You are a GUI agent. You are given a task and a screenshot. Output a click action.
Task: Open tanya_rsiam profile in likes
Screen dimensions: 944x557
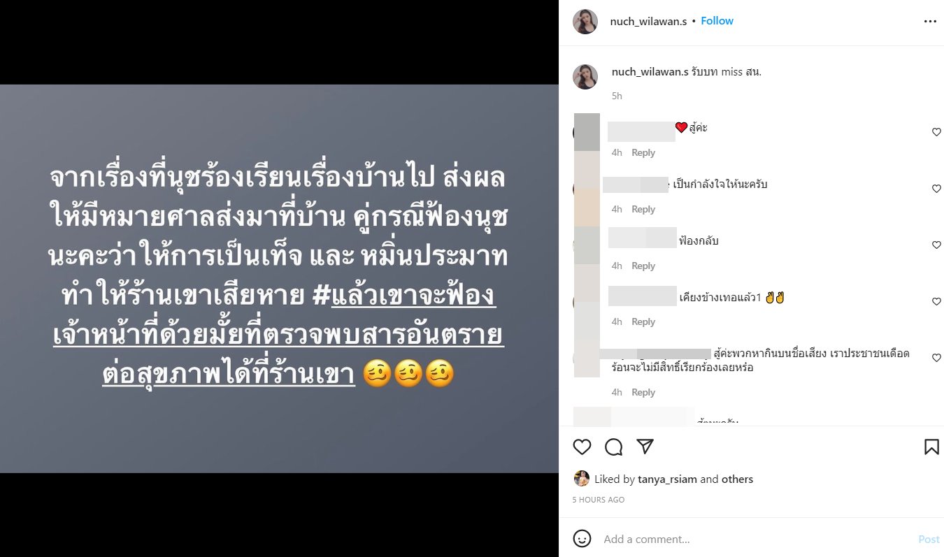coord(667,479)
